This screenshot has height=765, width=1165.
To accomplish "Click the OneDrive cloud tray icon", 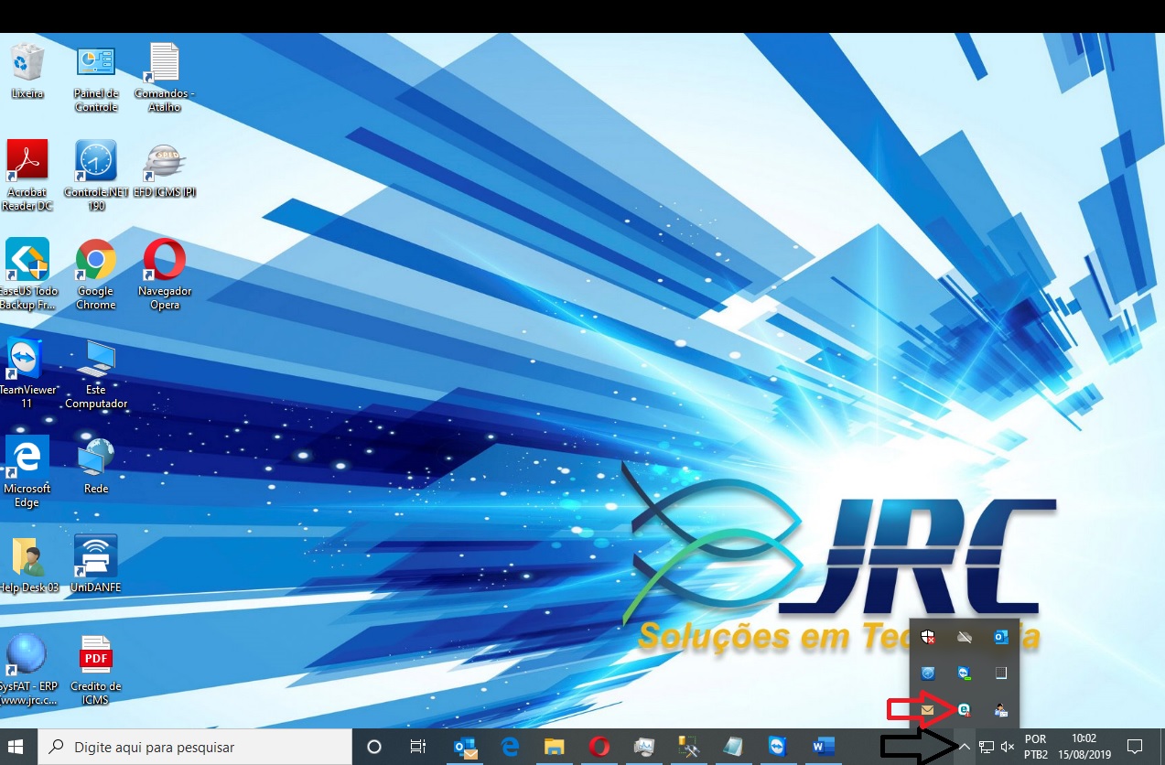I will pos(964,637).
